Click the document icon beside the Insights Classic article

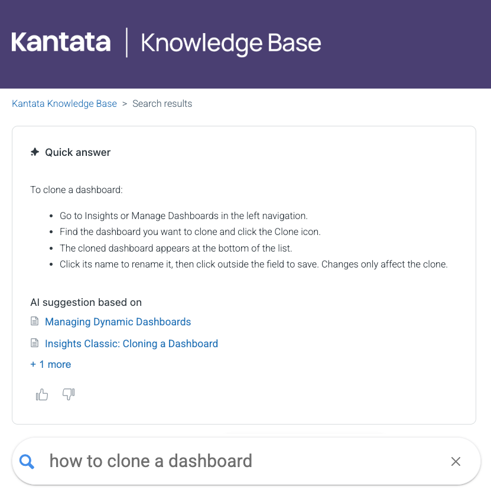(35, 343)
